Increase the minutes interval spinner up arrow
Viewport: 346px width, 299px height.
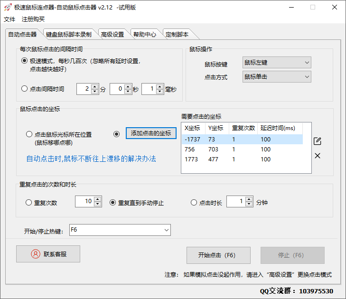point(94,86)
